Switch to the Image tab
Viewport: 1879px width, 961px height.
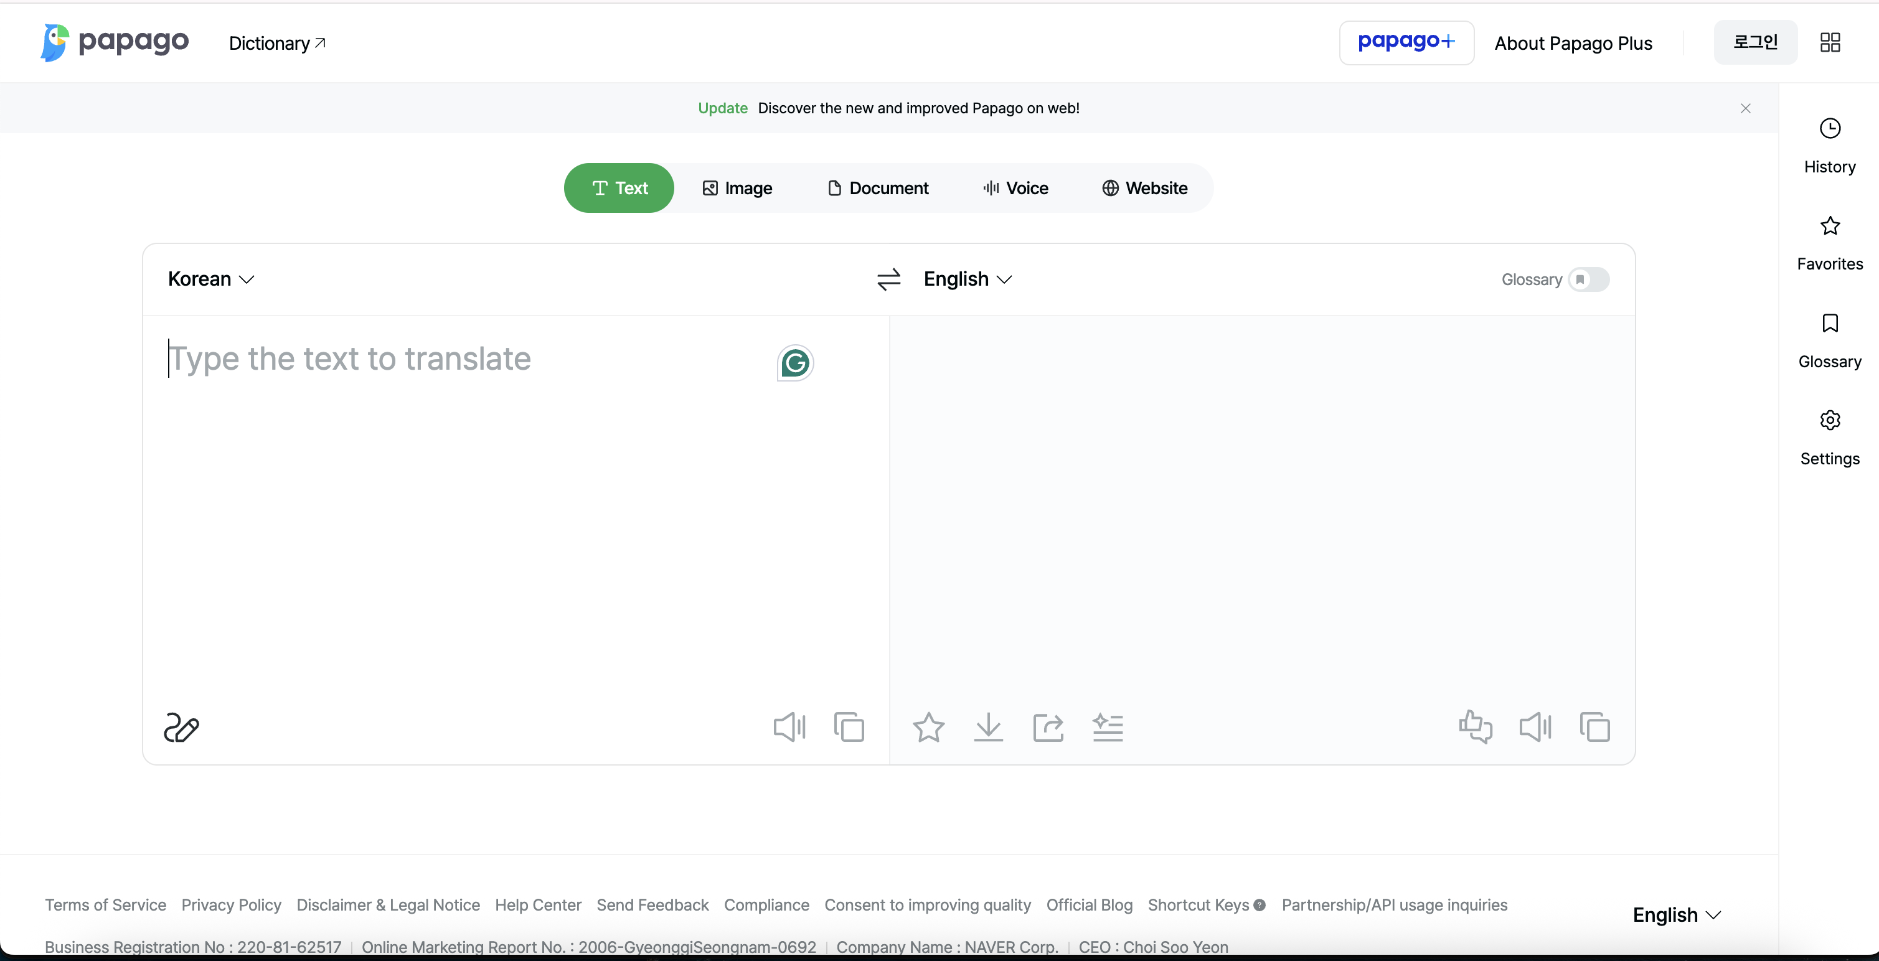(737, 188)
